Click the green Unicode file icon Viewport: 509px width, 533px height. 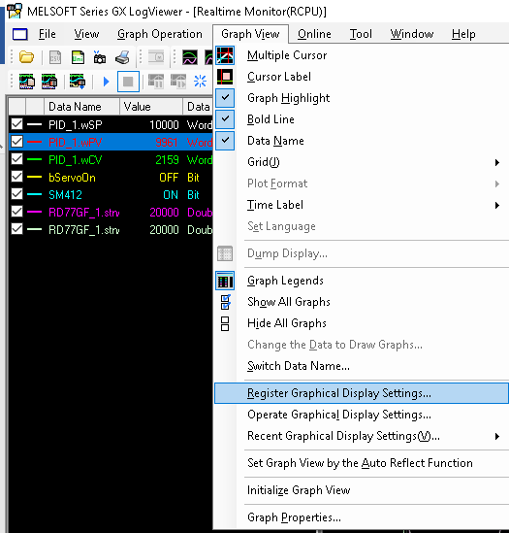(x=78, y=57)
